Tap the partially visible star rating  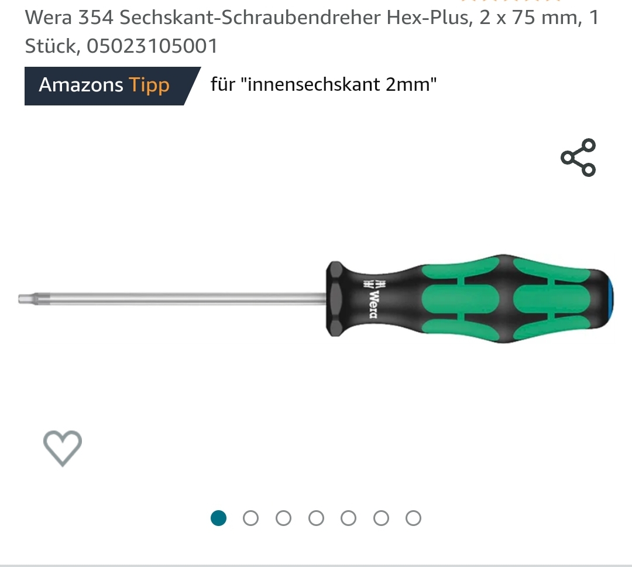click(511, 1)
